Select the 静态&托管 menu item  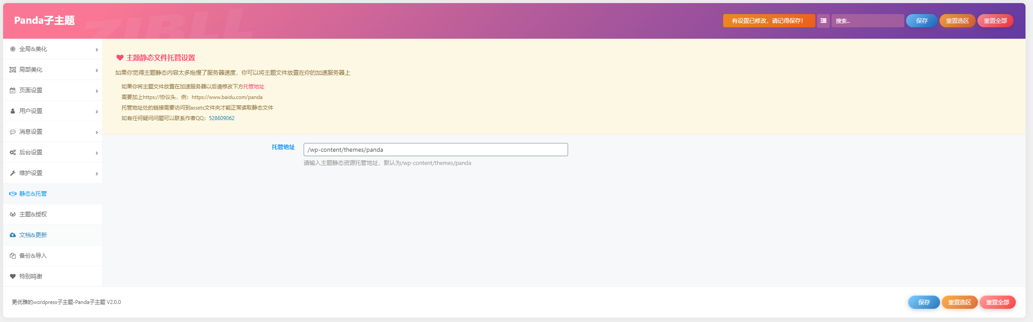coord(53,194)
